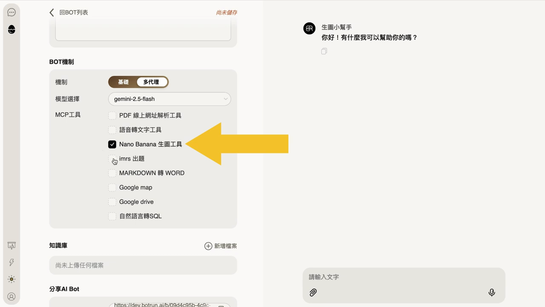The width and height of the screenshot is (545, 307).
Task: Enable MARKDOWN 轉 WORD checkbox
Action: pos(112,173)
